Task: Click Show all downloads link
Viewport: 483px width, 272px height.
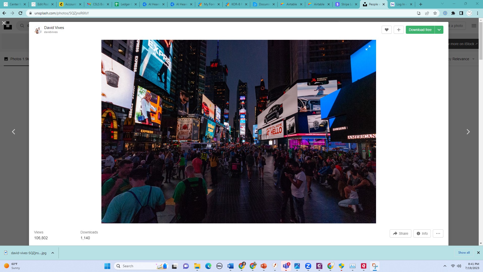Action: pos(464,253)
